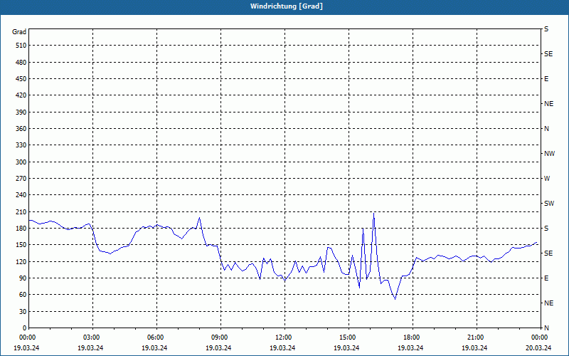569x356 pixels.
Task: Click the 'N' compass label level with 0
Action: pos(546,328)
